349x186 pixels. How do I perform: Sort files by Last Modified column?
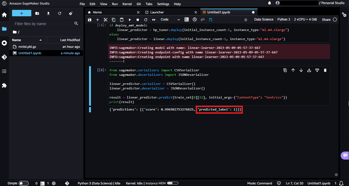pyautogui.click(x=65, y=40)
